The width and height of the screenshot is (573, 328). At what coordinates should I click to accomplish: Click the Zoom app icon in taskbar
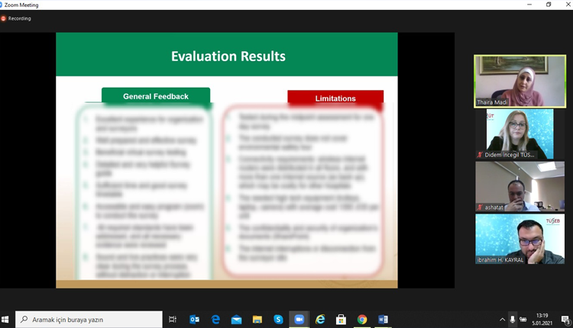point(299,320)
